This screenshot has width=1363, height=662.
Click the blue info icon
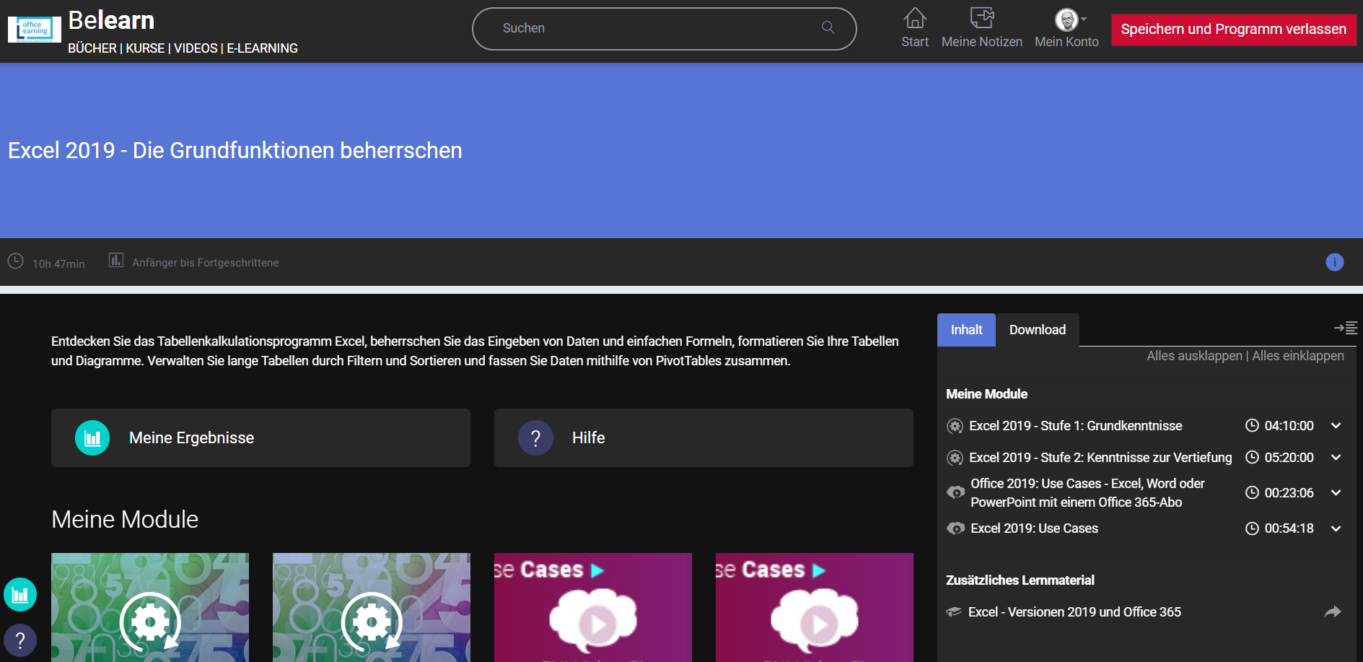coord(1334,262)
